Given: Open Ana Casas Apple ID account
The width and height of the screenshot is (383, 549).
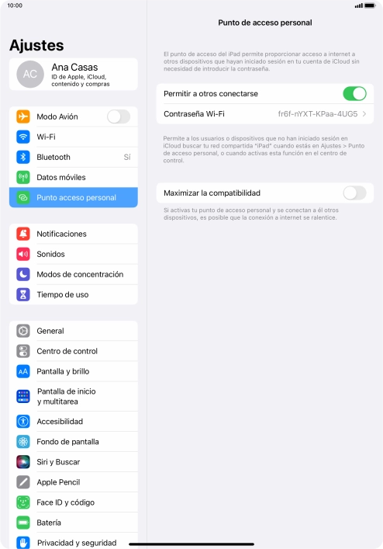Looking at the screenshot, I should tap(74, 75).
